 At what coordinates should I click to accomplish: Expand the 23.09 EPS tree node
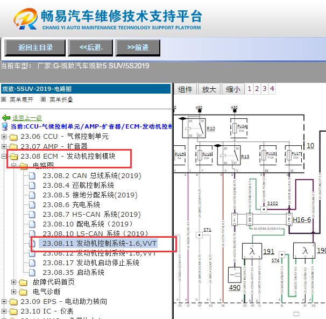(x=4, y=302)
